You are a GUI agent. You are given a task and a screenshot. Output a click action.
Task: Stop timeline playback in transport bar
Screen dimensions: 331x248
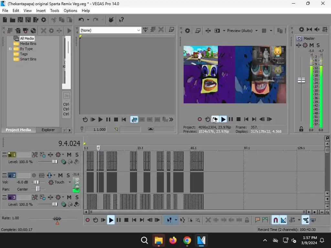(126, 220)
